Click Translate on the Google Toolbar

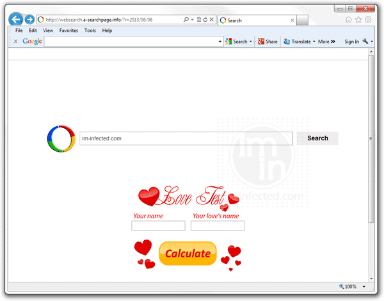[x=298, y=42]
